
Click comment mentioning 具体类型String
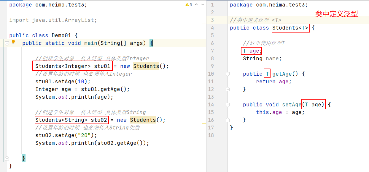point(90,112)
